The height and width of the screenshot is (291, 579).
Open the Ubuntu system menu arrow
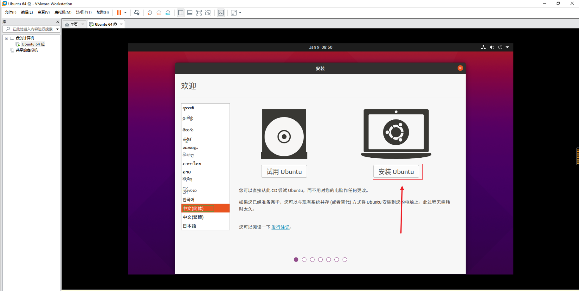pyautogui.click(x=507, y=47)
